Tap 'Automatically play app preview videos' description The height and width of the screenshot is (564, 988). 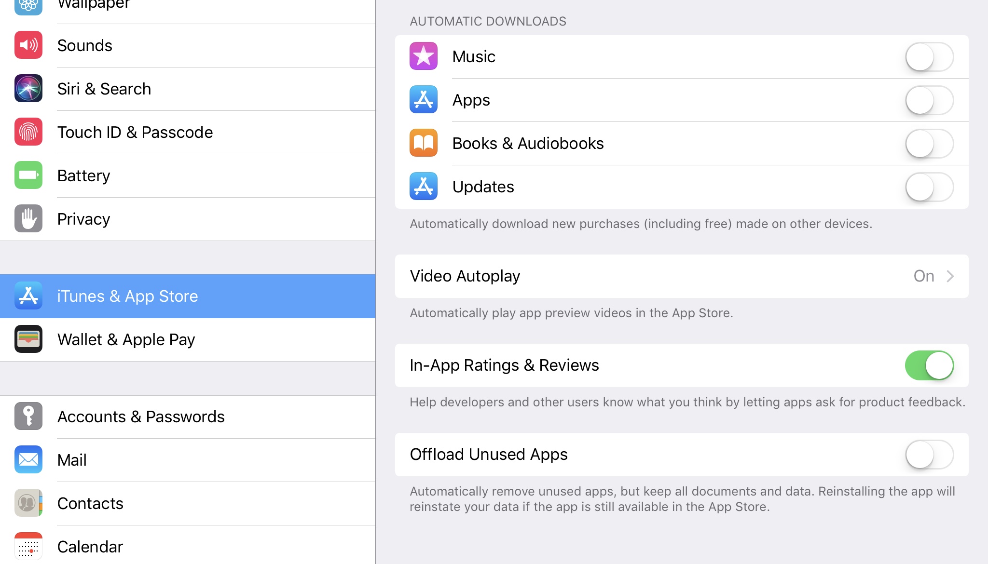(571, 313)
